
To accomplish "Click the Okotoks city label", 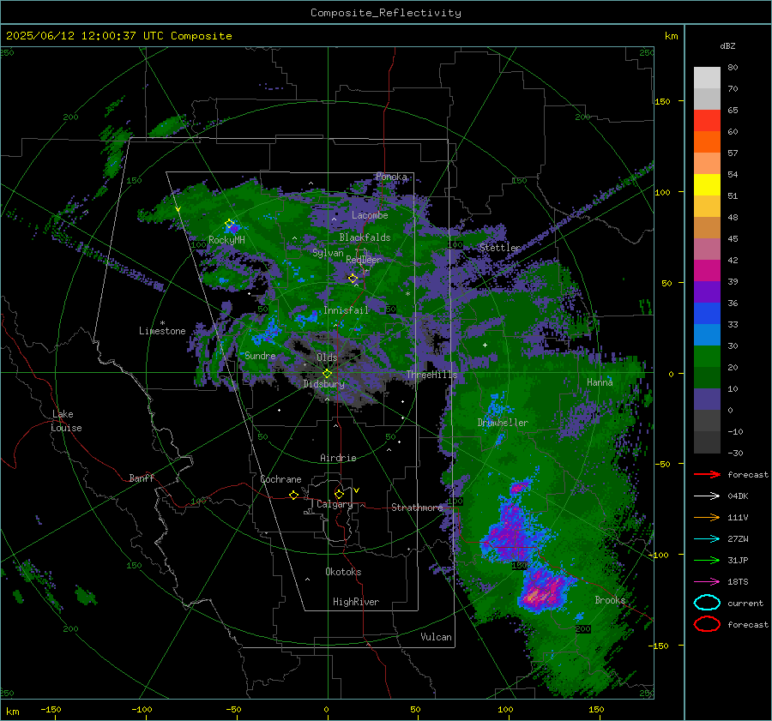I will point(344,572).
